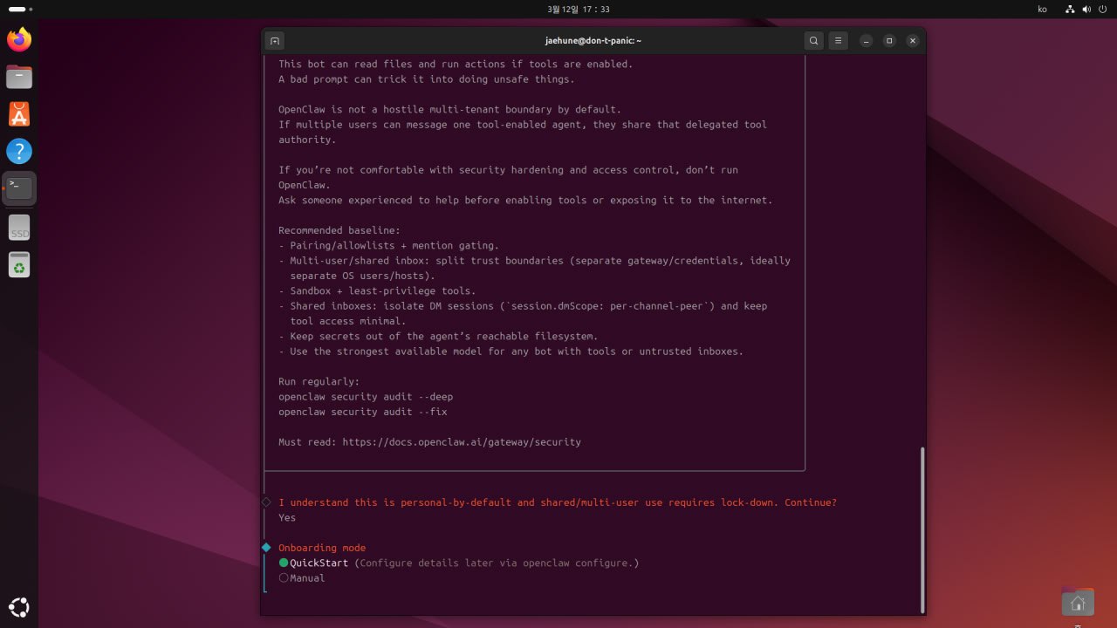This screenshot has height=628, width=1117.
Task: Open the terminal hamburger menu
Action: 838,41
